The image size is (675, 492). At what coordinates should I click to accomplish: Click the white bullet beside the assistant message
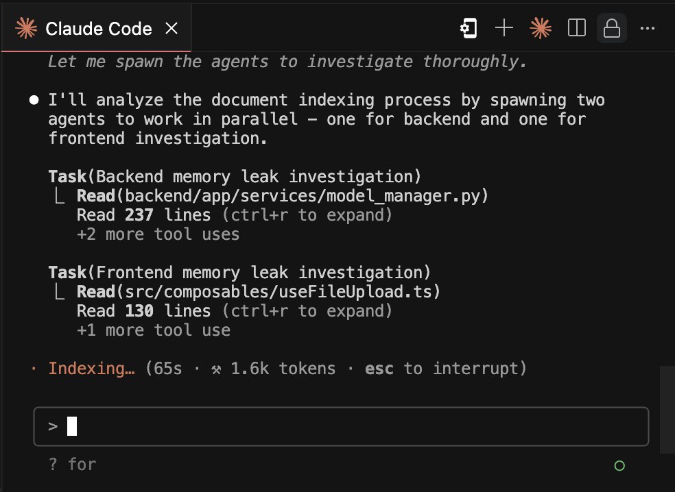[x=34, y=100]
